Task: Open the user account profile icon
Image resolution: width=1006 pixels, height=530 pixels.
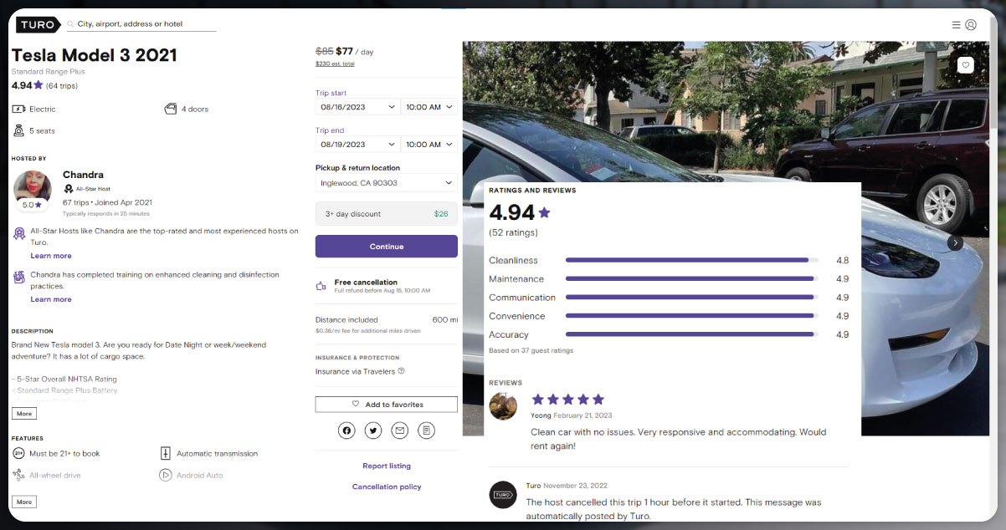Action: pyautogui.click(x=971, y=25)
